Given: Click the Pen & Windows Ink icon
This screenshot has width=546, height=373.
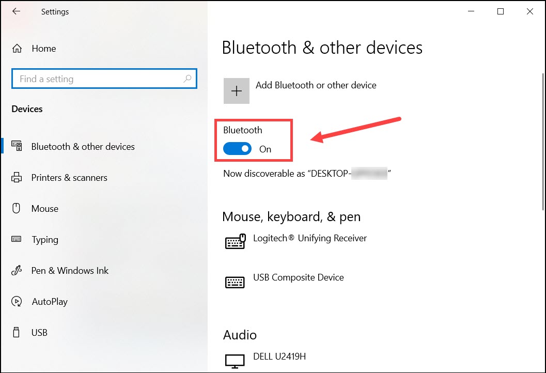Looking at the screenshot, I should pos(17,270).
